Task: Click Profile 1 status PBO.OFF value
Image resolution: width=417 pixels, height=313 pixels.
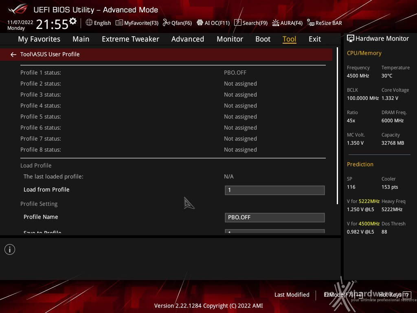Action: (x=235, y=73)
